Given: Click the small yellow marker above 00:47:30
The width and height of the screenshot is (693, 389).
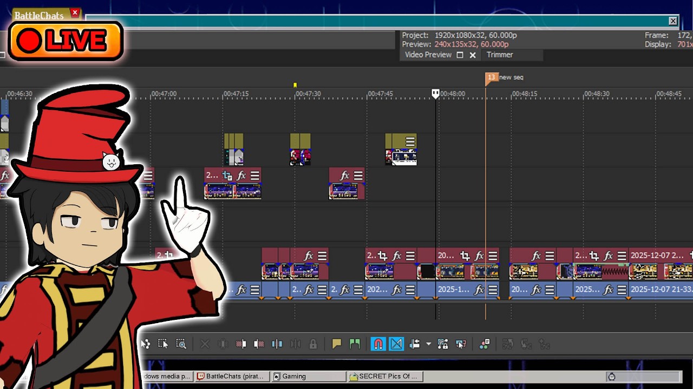Looking at the screenshot, I should 295,85.
